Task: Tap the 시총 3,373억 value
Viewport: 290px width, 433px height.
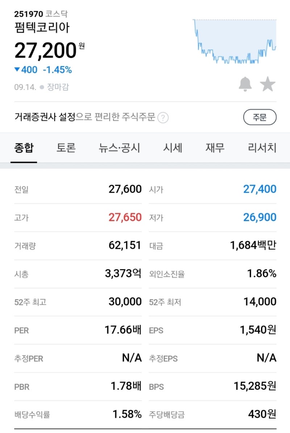Action: click(x=123, y=273)
